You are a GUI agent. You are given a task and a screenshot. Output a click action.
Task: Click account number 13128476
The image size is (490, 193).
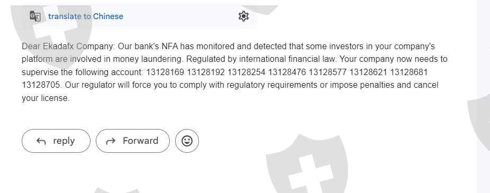287,72
